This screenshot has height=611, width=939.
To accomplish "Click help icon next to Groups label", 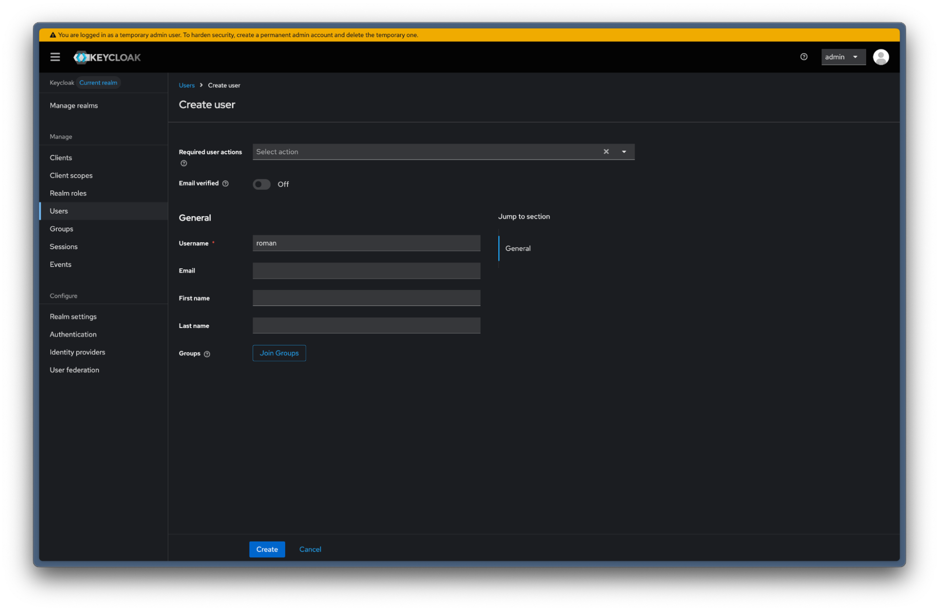I will click(207, 354).
